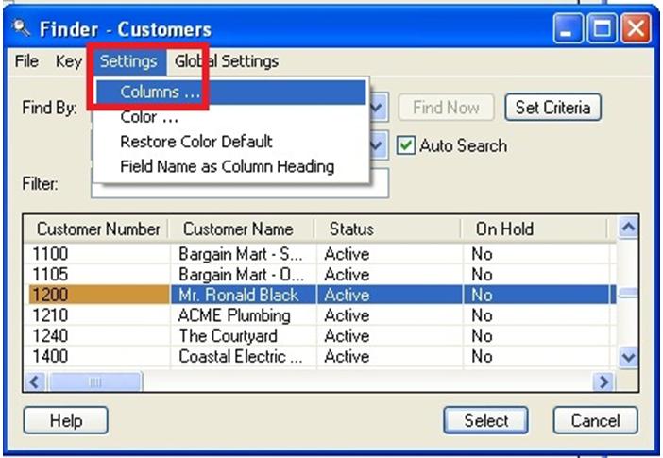Select Field Name as Column Heading
Image resolution: width=663 pixels, height=458 pixels.
[x=230, y=166]
